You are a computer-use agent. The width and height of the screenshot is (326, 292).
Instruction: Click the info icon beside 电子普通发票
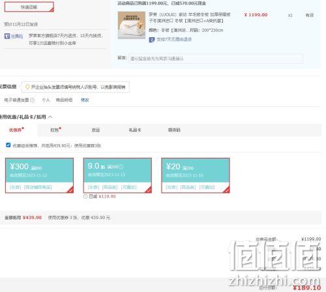point(32,100)
